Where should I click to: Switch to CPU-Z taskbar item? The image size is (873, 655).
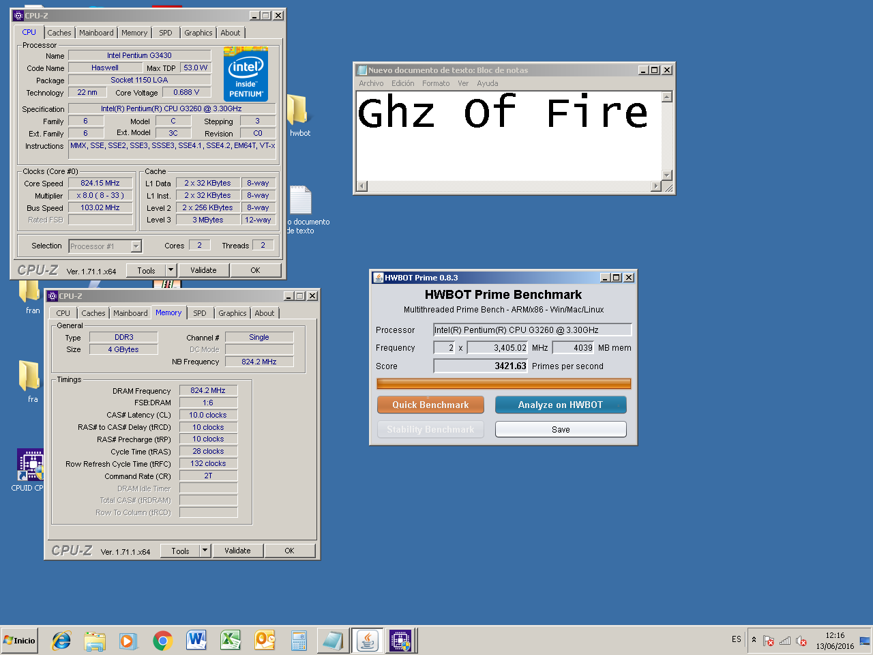pyautogui.click(x=401, y=641)
